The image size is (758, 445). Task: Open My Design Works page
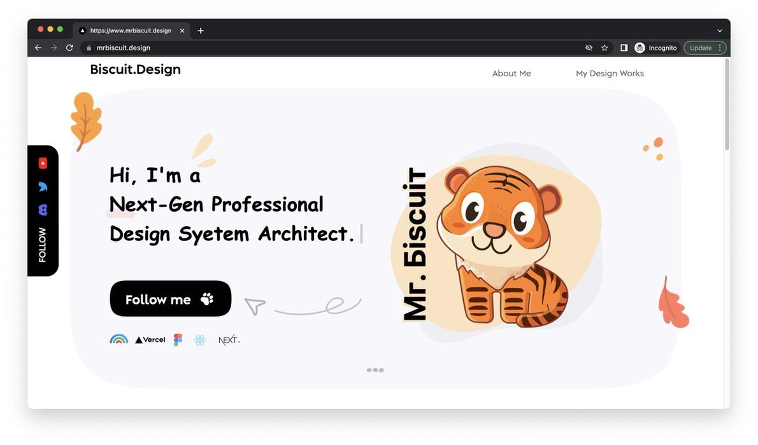tap(610, 73)
